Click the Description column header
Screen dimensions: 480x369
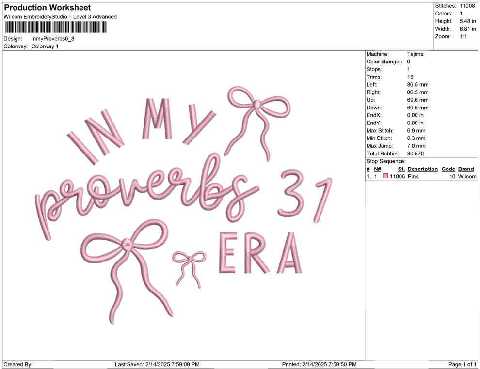click(422, 169)
